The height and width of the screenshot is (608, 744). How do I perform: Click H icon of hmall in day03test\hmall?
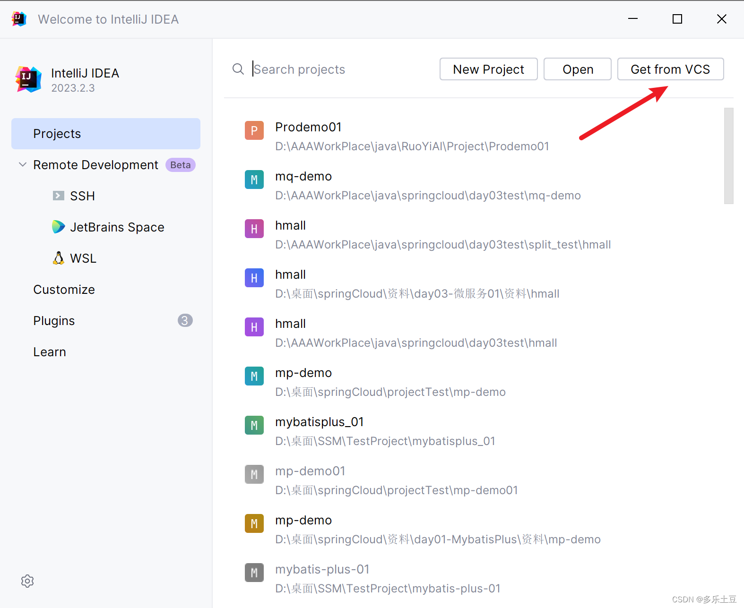point(254,327)
